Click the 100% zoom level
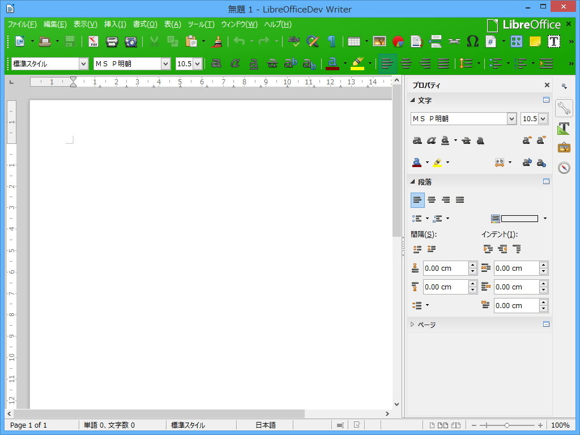 pos(560,425)
